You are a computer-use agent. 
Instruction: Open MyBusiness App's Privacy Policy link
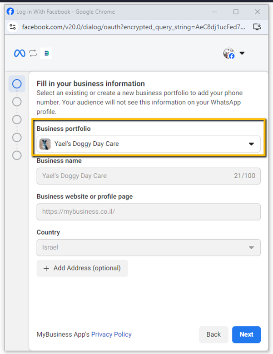coord(111,334)
